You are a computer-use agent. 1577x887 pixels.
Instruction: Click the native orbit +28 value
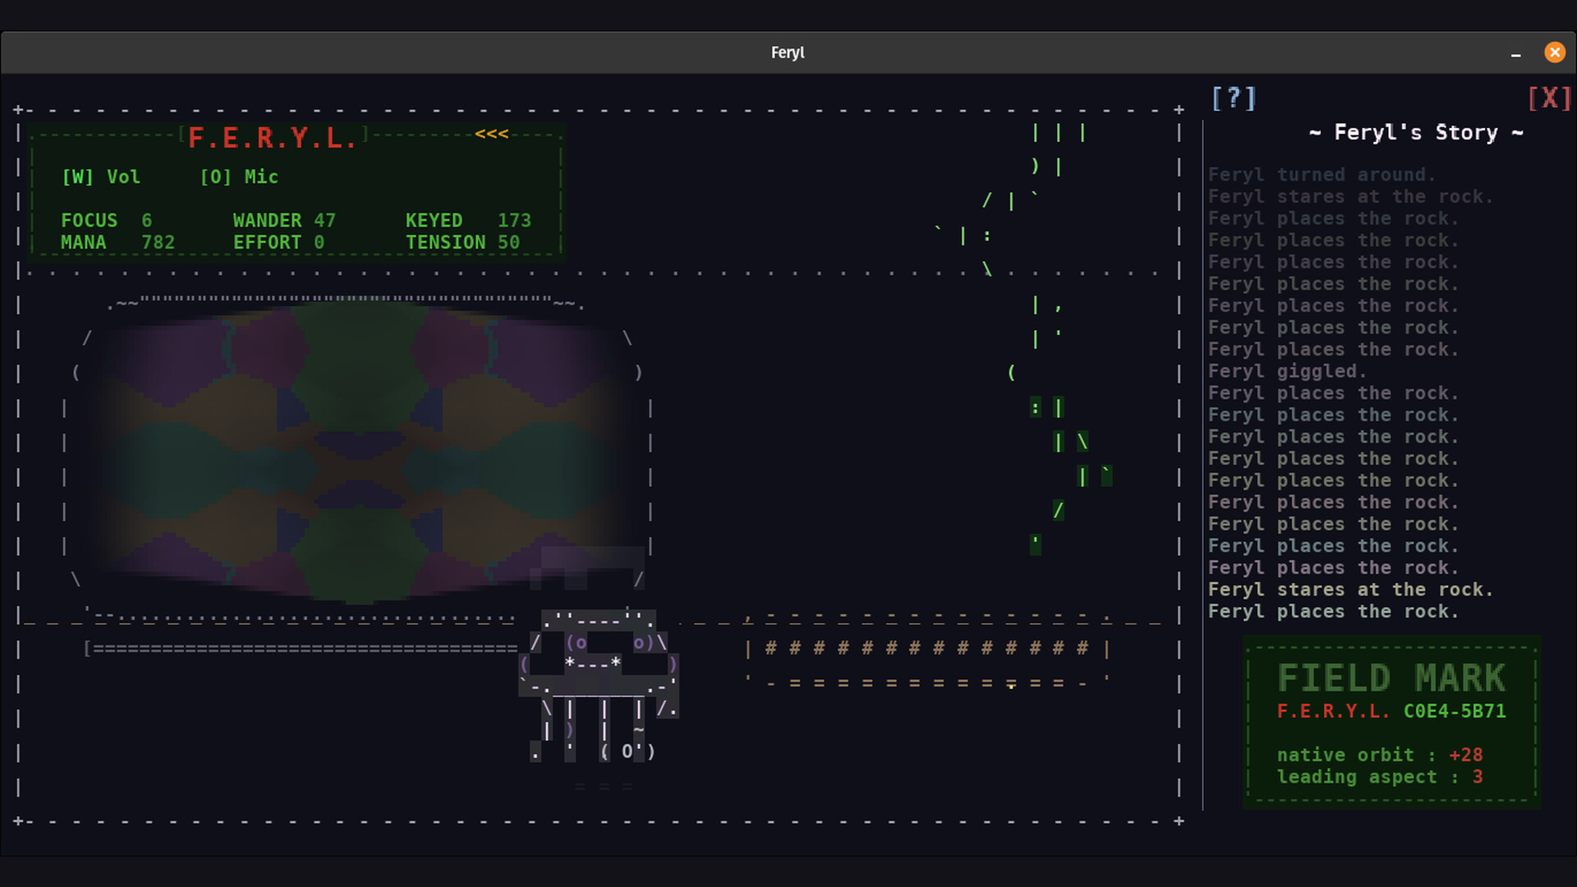click(1465, 755)
